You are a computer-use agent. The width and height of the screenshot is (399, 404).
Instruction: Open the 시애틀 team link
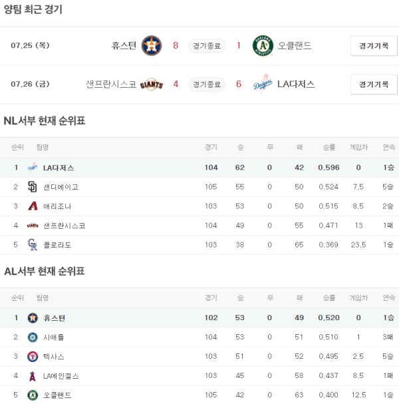pos(54,337)
